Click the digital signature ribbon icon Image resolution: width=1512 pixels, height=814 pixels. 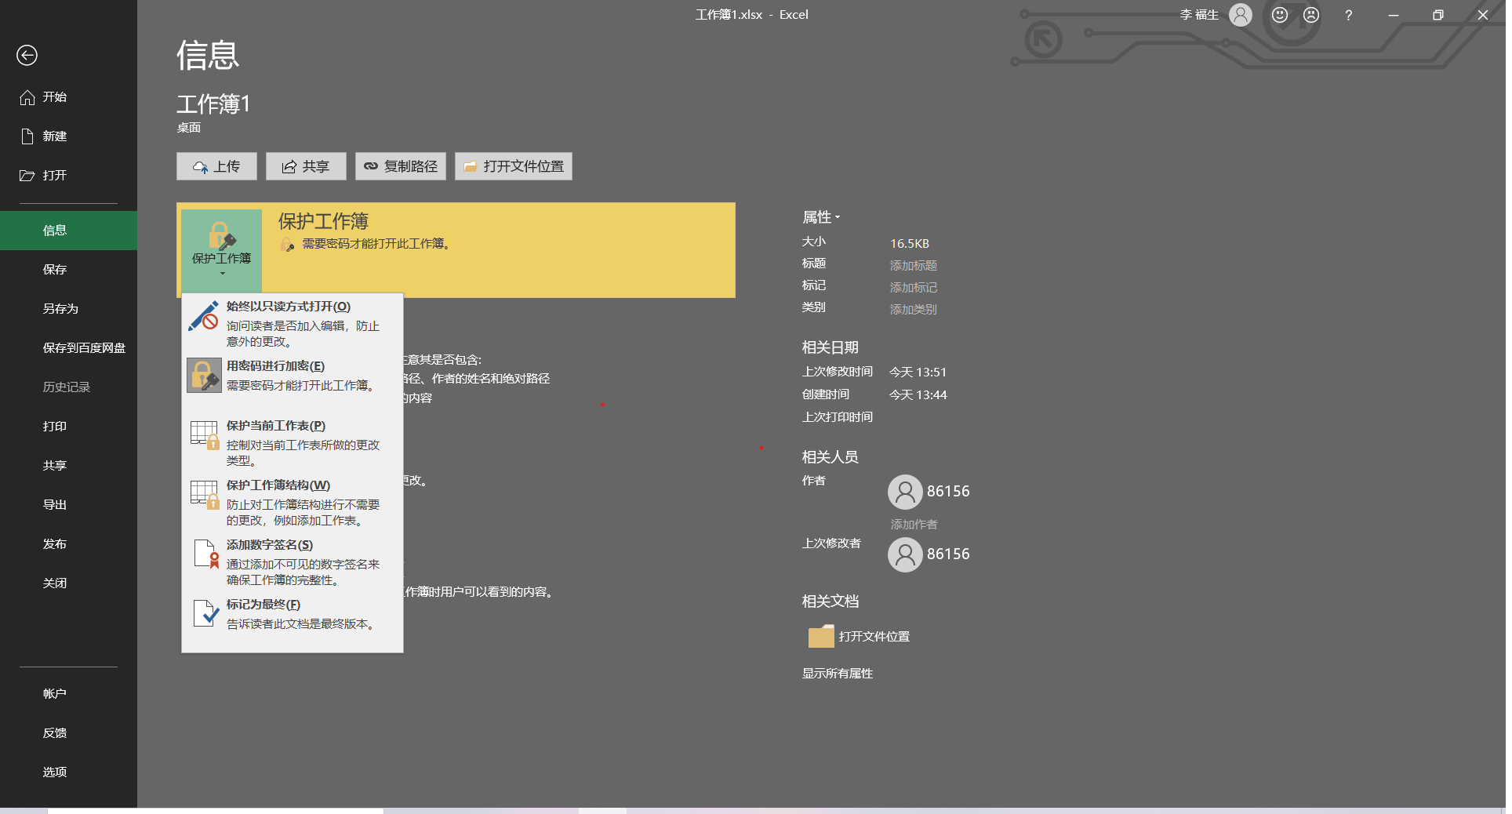206,554
